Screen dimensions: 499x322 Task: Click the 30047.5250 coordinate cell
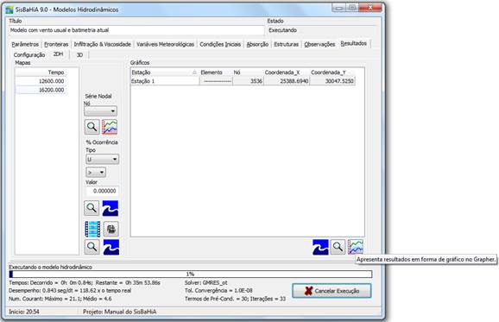coord(332,81)
